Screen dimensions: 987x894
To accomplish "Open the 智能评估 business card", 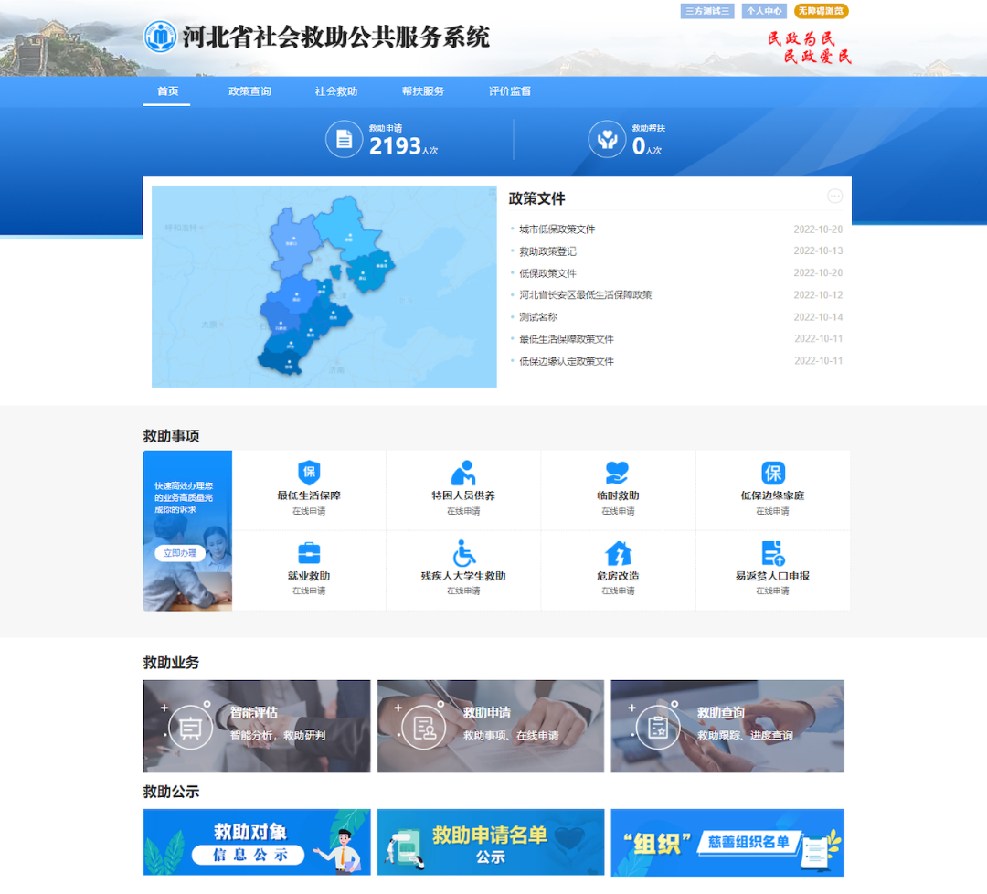I will pyautogui.click(x=257, y=726).
